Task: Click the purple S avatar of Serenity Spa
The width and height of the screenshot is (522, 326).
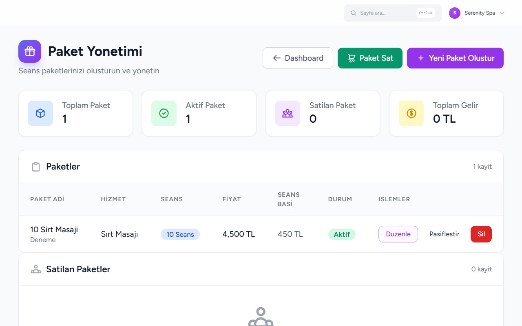Action: (x=455, y=13)
